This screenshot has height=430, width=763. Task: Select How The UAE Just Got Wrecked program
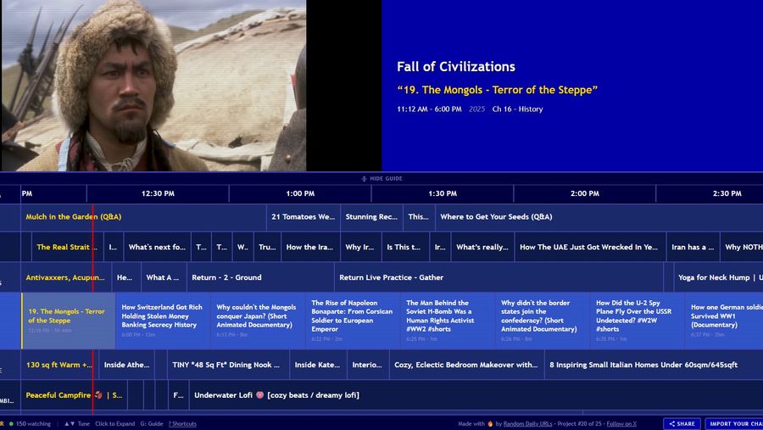(x=590, y=247)
